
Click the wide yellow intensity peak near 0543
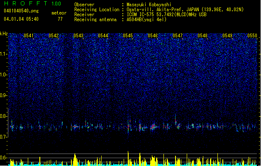(75, 159)
